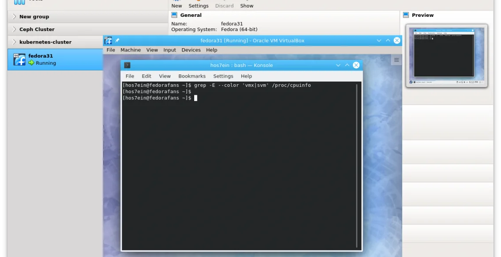
Task: Click the green Running status arrow icon
Action: click(31, 63)
